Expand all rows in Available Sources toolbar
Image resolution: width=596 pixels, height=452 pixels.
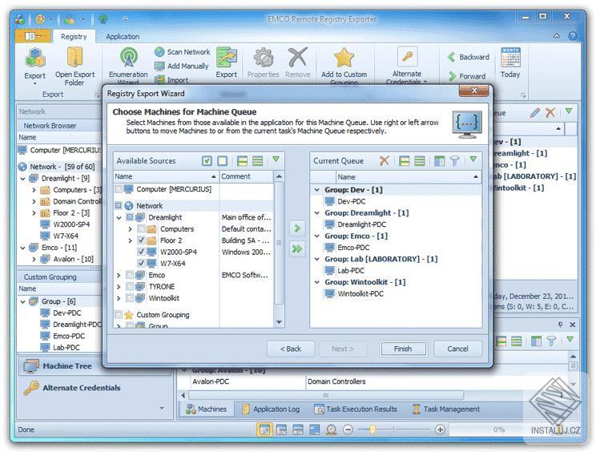[x=242, y=161]
